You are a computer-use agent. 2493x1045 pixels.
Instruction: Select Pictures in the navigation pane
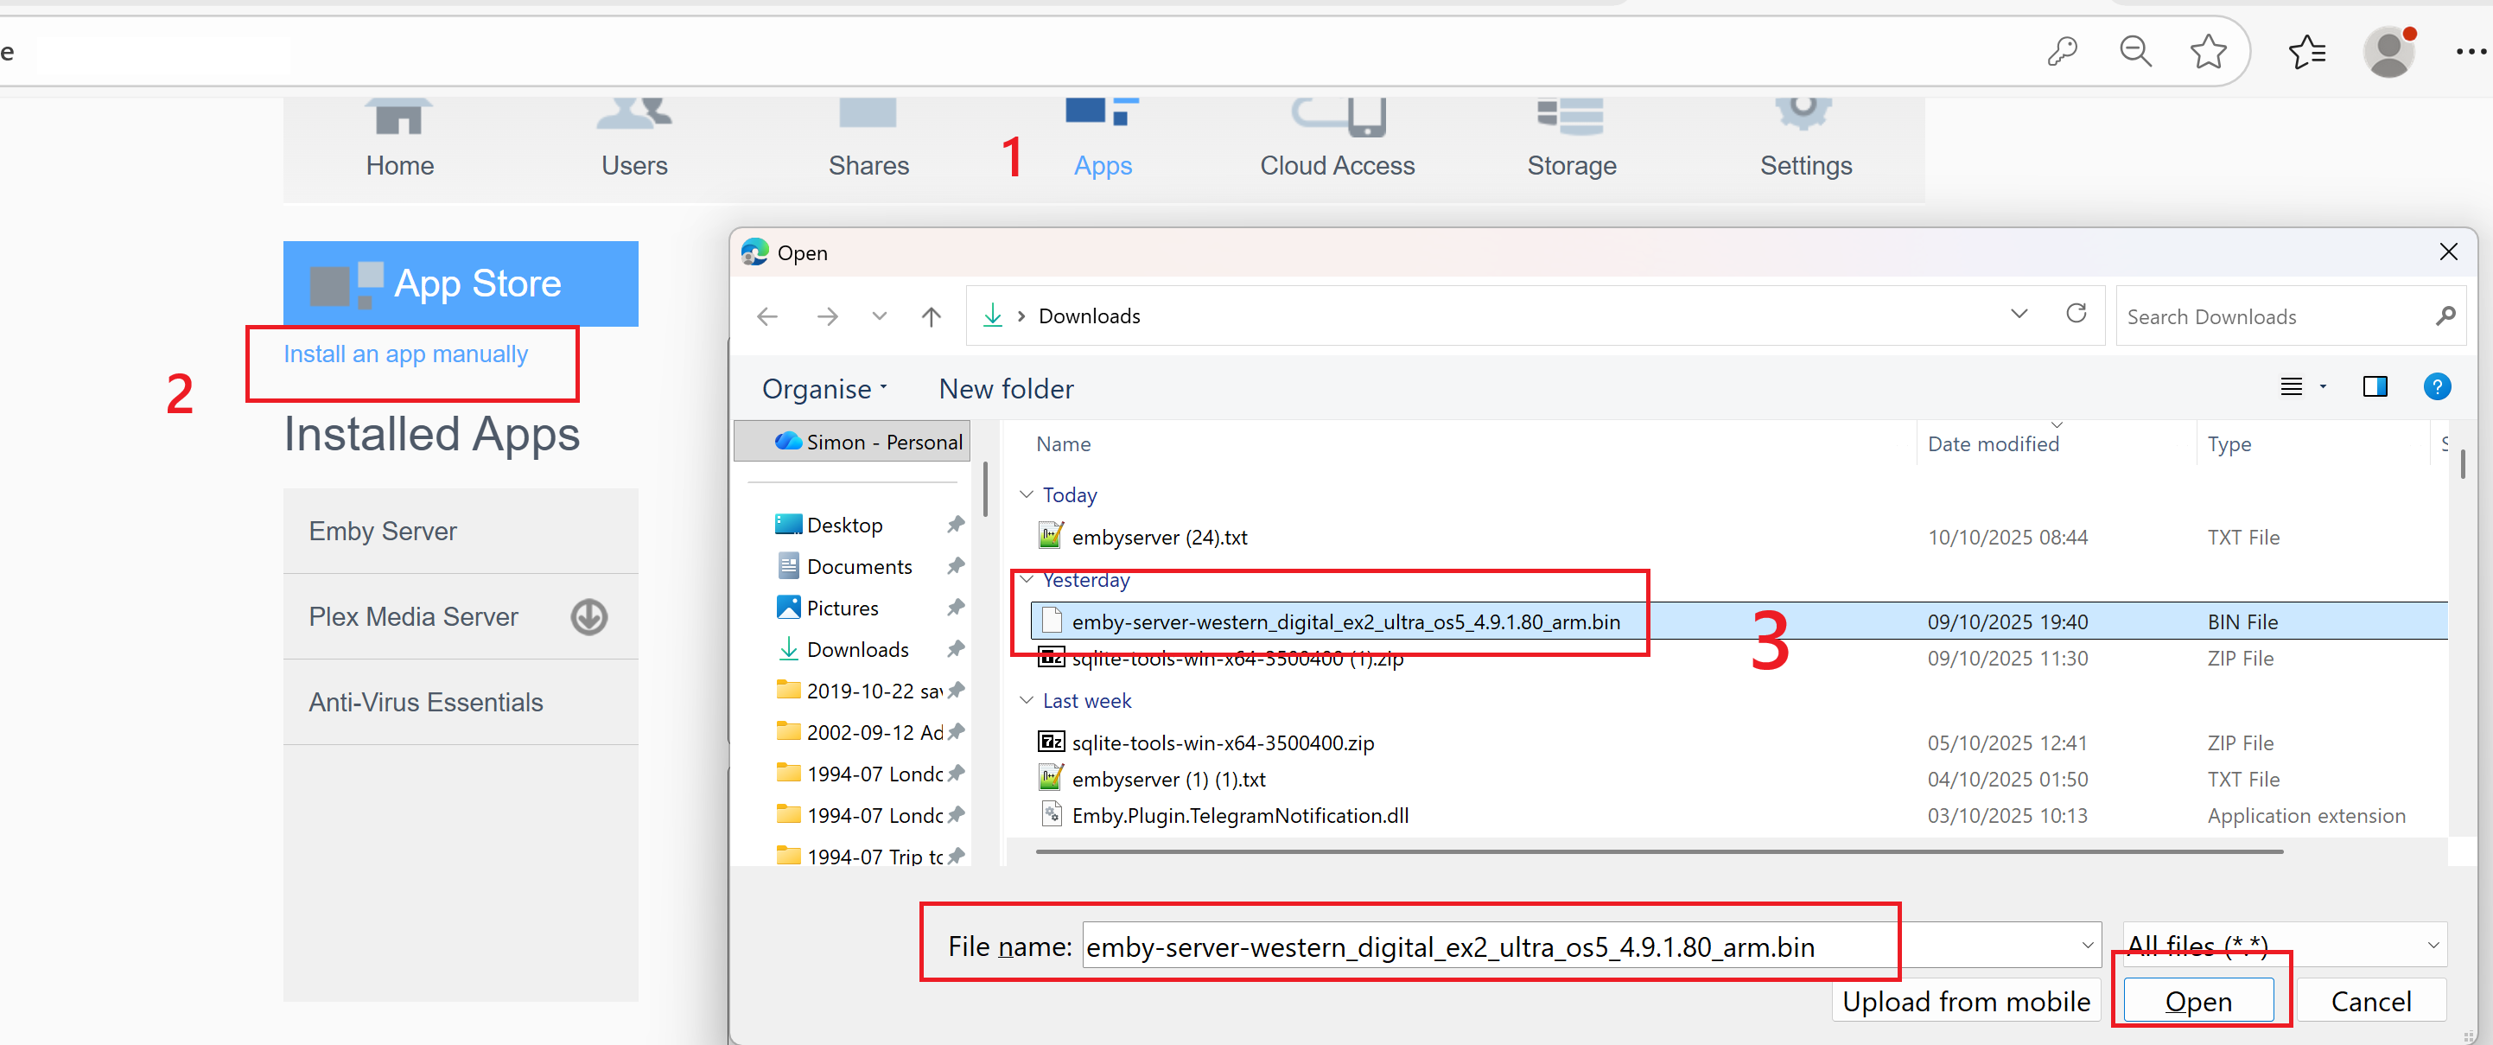[842, 608]
